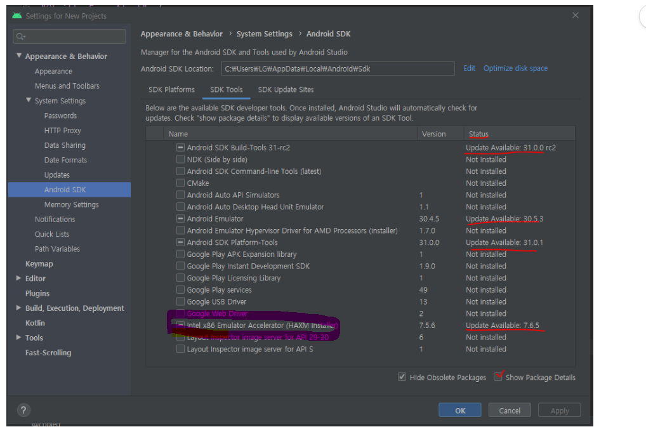646x441 pixels.
Task: Check the CMake checkbox
Action: pos(180,183)
